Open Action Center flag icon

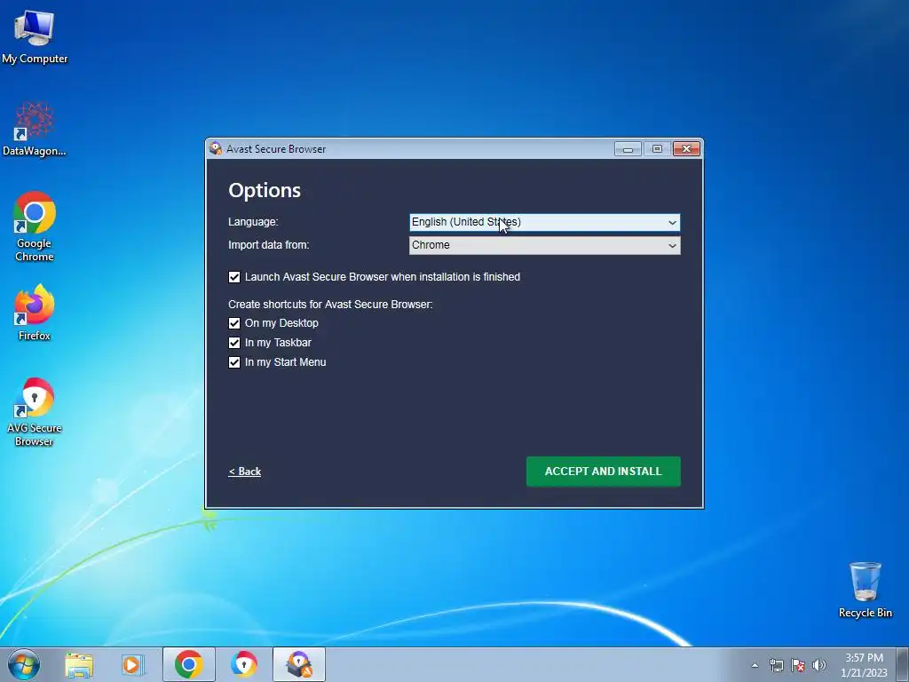pos(798,665)
